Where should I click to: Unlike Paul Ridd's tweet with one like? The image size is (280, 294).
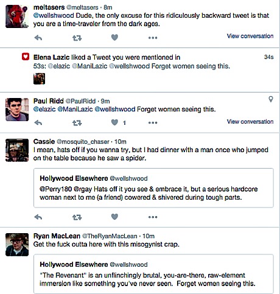pos(114,122)
